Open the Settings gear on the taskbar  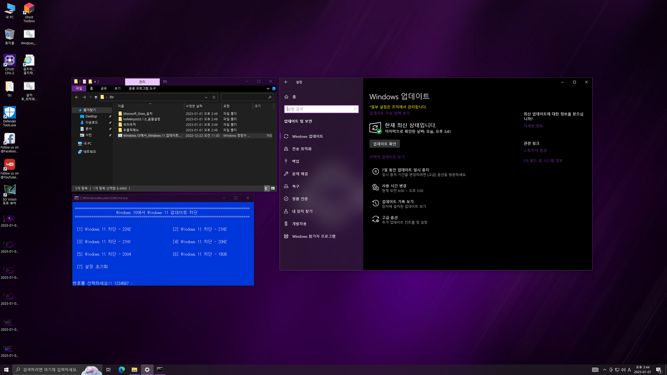click(147, 369)
